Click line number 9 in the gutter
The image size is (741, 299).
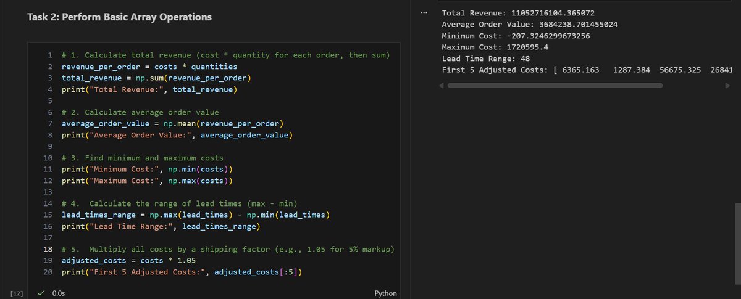coord(49,147)
